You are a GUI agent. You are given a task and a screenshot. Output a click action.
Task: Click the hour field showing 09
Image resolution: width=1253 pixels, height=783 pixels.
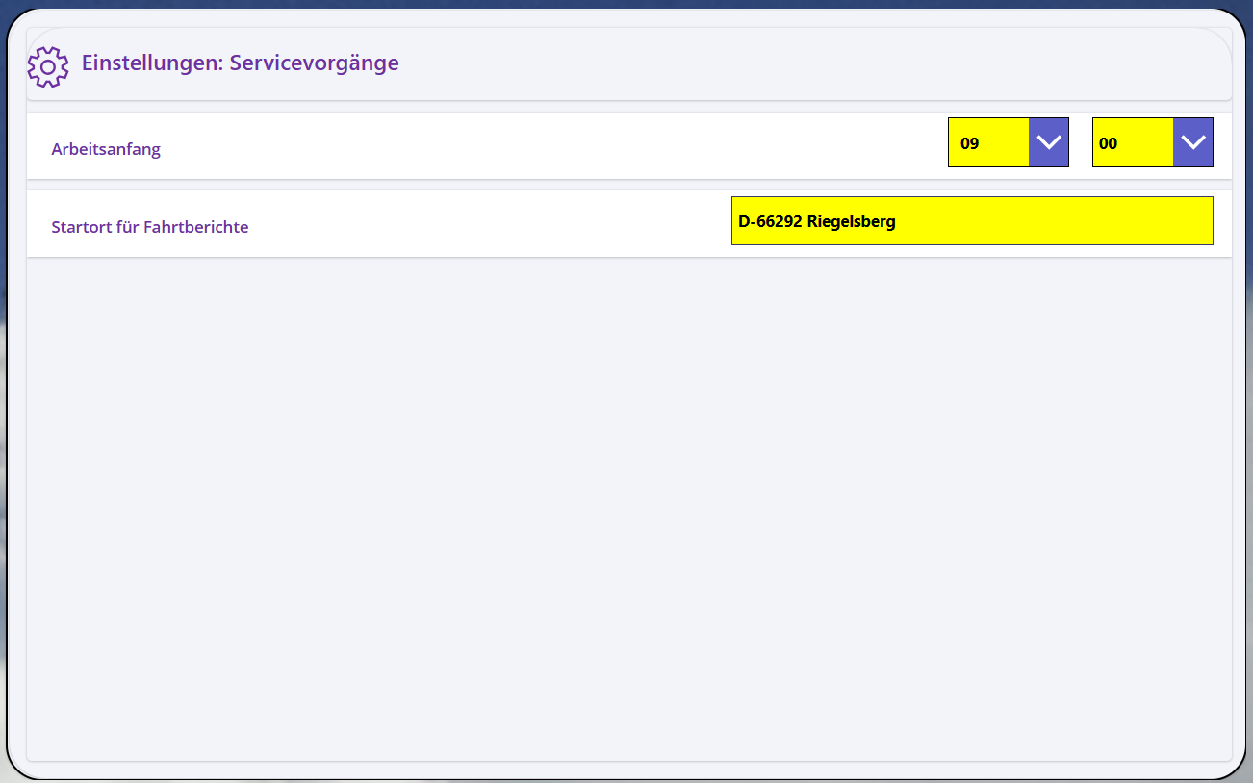coord(988,143)
